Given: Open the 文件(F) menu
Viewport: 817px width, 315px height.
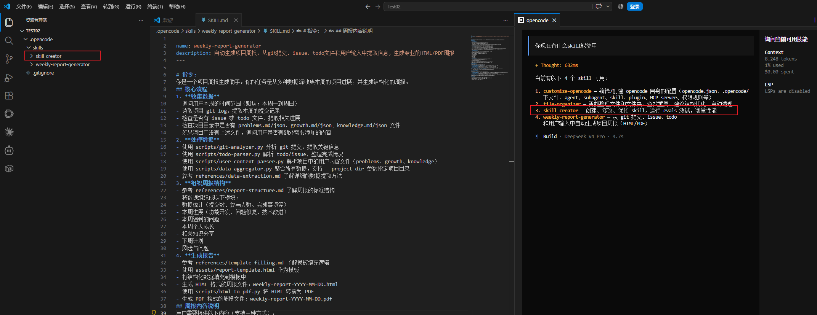Looking at the screenshot, I should click(x=24, y=6).
